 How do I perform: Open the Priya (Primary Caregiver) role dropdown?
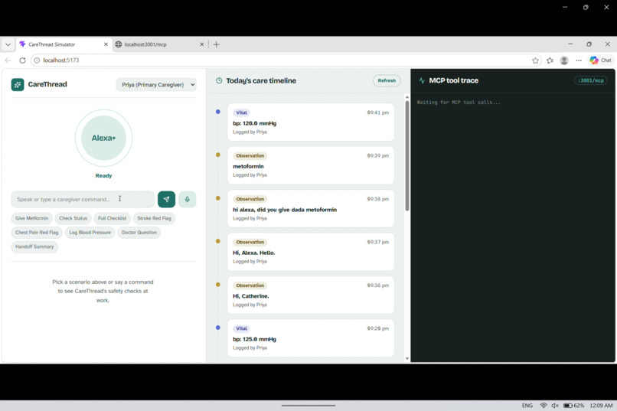pyautogui.click(x=156, y=84)
